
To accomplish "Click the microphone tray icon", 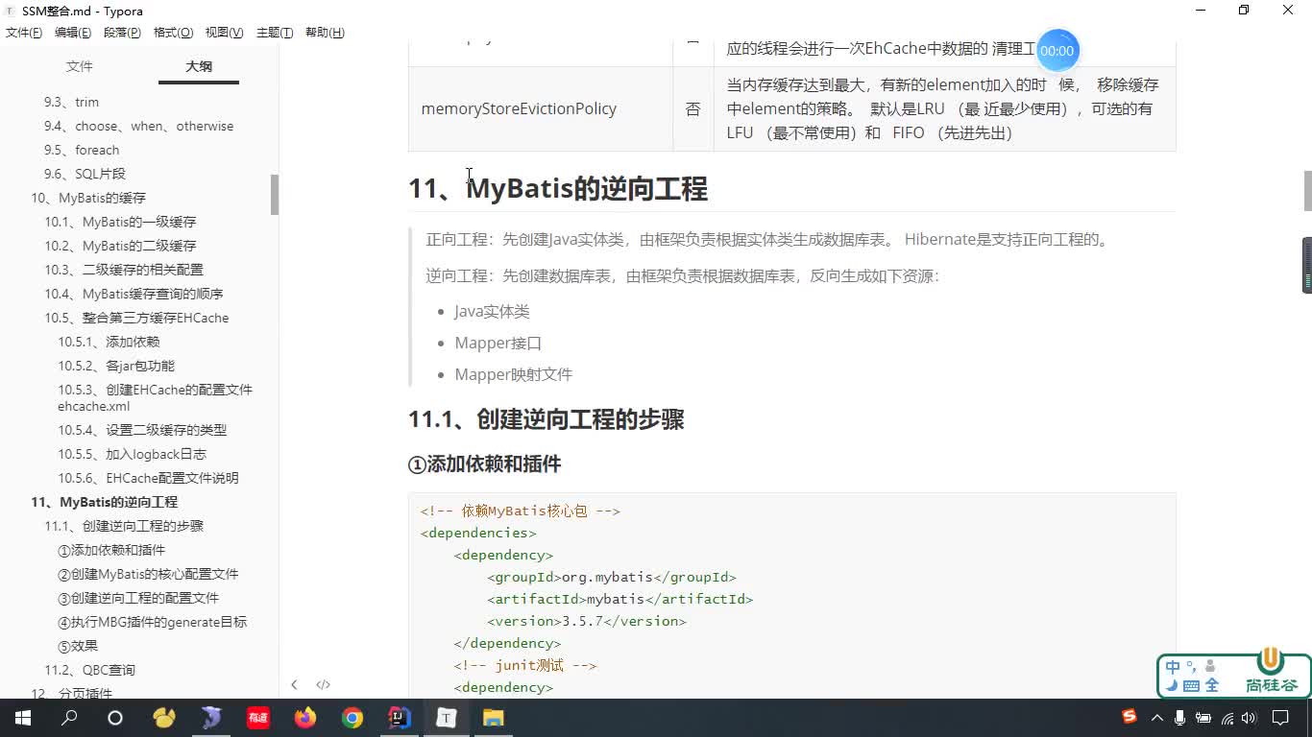I will [x=1180, y=718].
